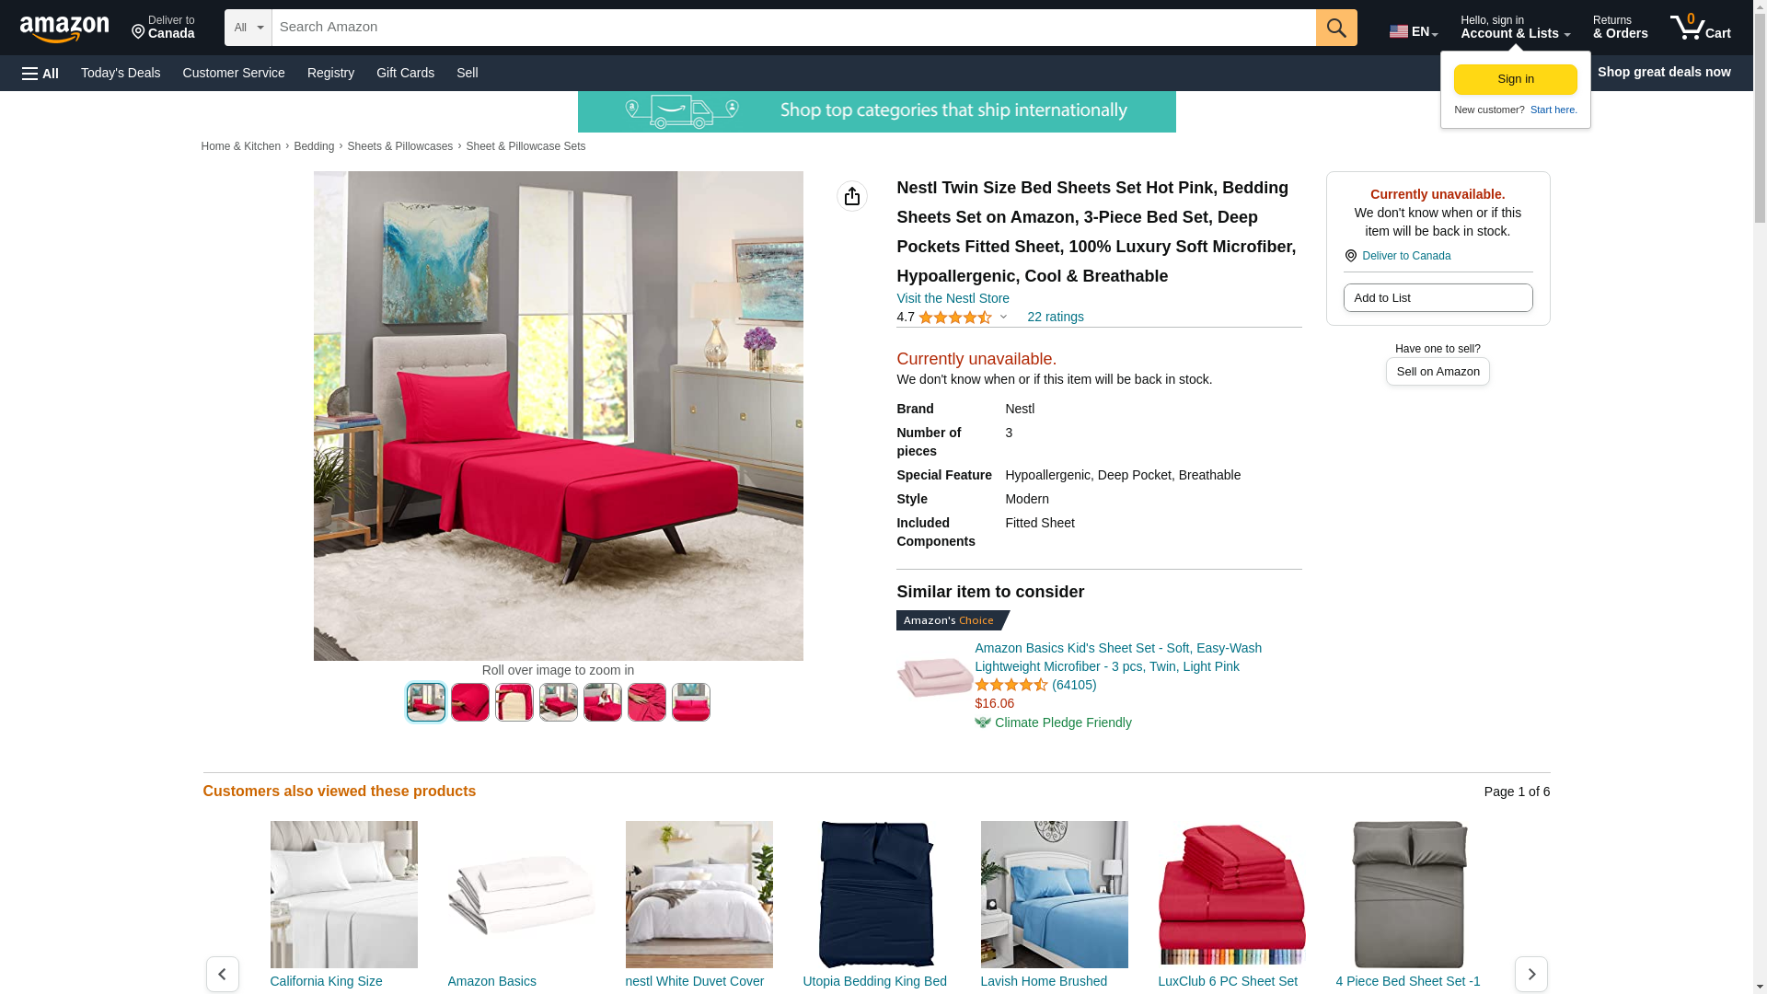Open the All hamburger menu

point(40,73)
